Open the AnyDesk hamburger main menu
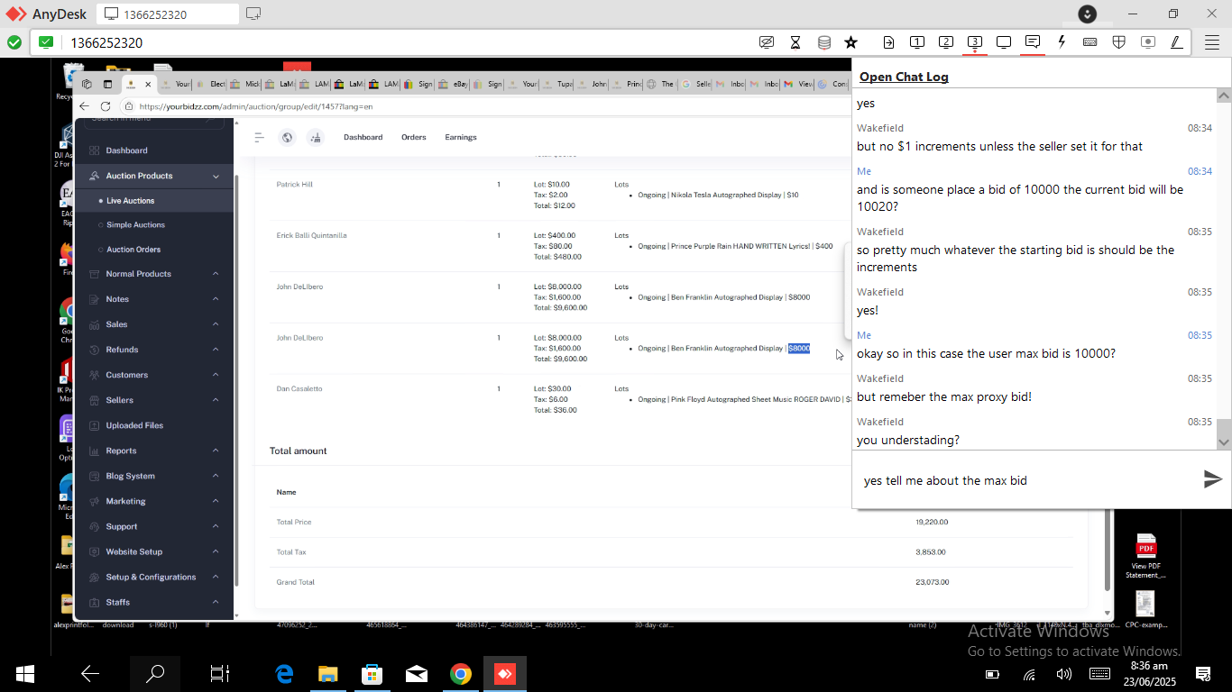Image resolution: width=1232 pixels, height=692 pixels. [1212, 42]
